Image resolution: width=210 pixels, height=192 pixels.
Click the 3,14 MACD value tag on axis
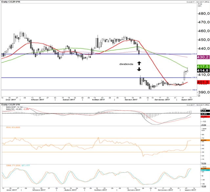(x=203, y=111)
